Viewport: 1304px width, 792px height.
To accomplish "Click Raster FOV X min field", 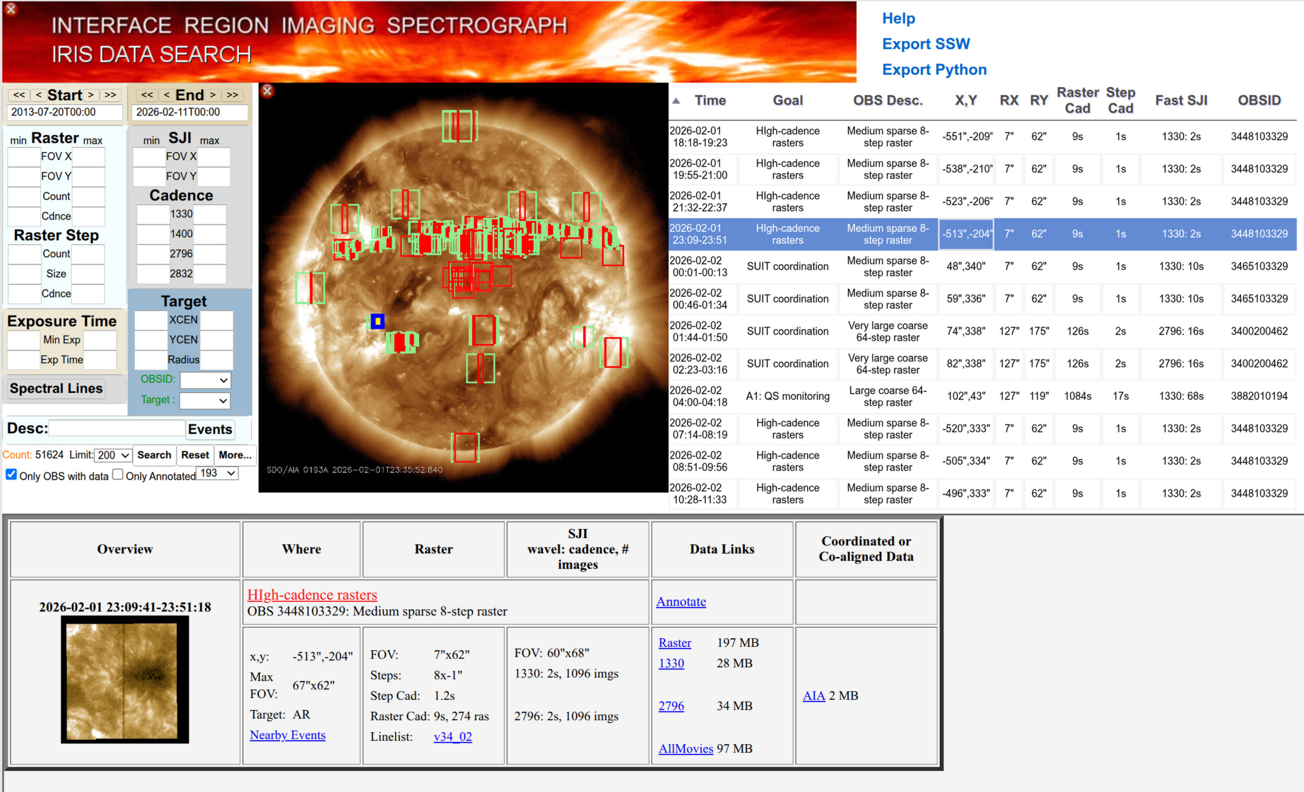I will [24, 157].
